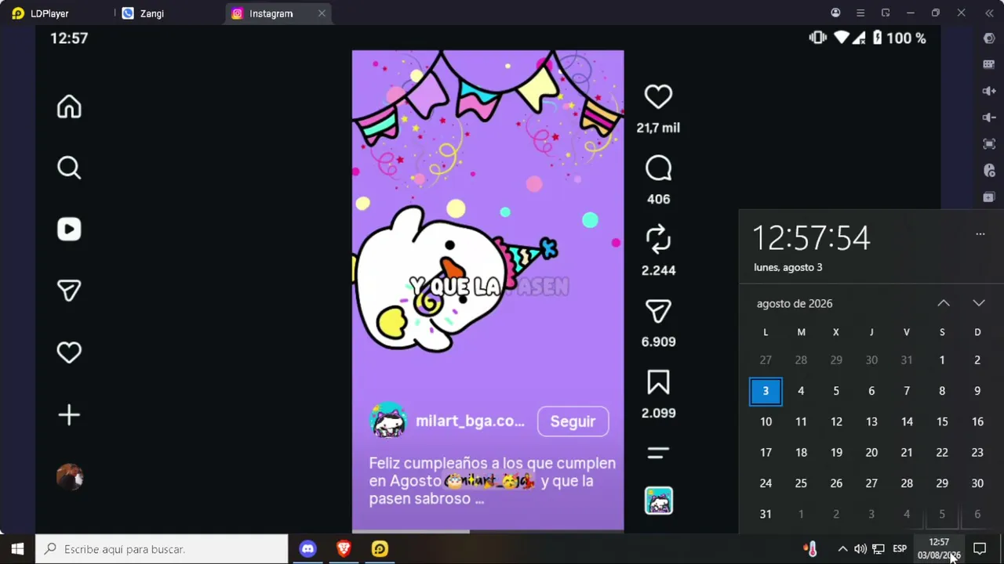Open notifications heart in left sidebar

[x=69, y=352]
